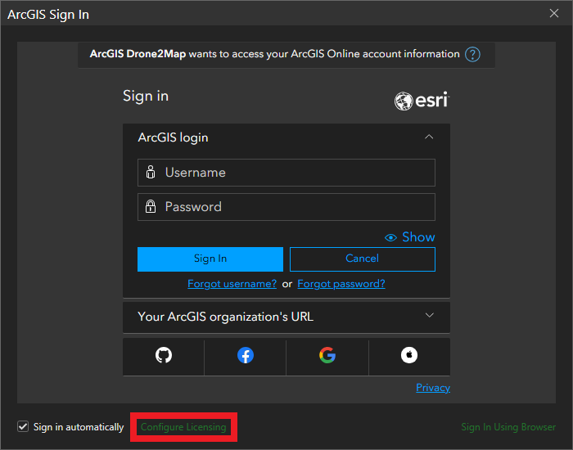Open the Forgot password link
573x450 pixels.
pyautogui.click(x=341, y=284)
